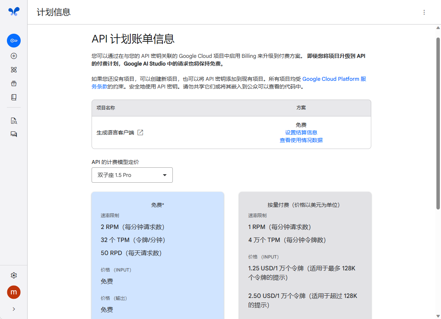Open settings gear in sidebar
441x319 pixels.
[x=14, y=275]
